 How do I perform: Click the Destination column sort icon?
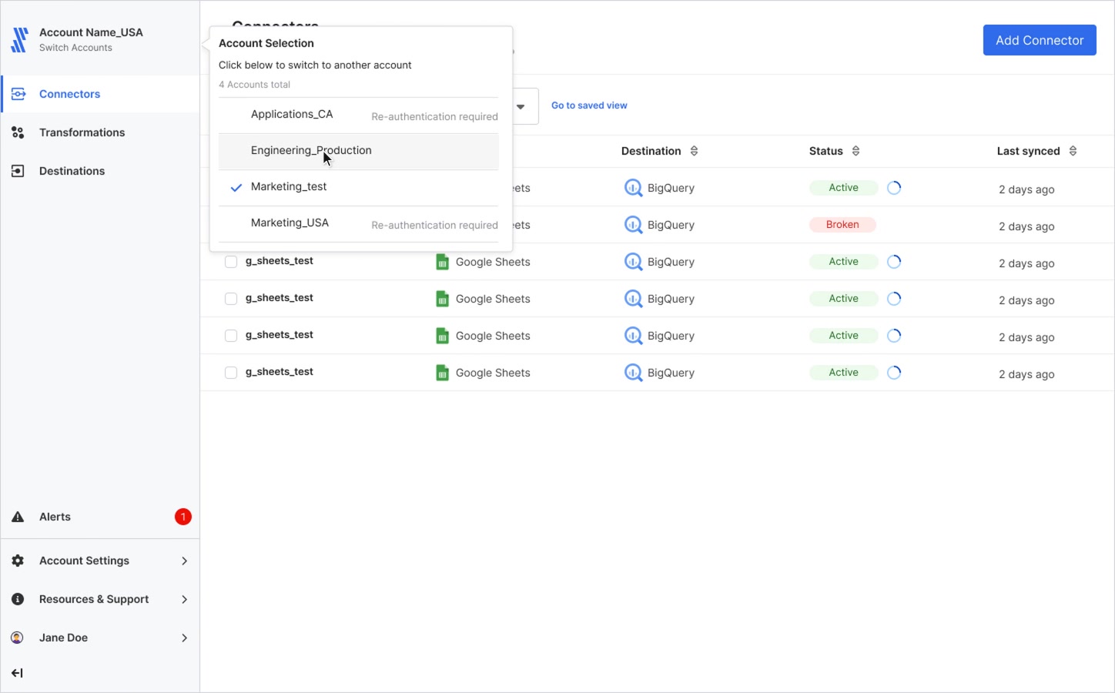[694, 151]
